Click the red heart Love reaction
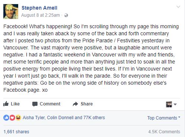 click(x=12, y=118)
